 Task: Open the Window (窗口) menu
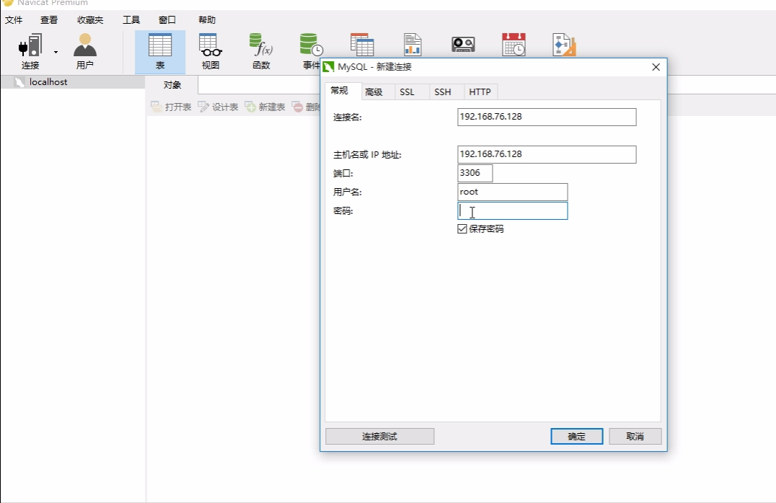tap(167, 19)
